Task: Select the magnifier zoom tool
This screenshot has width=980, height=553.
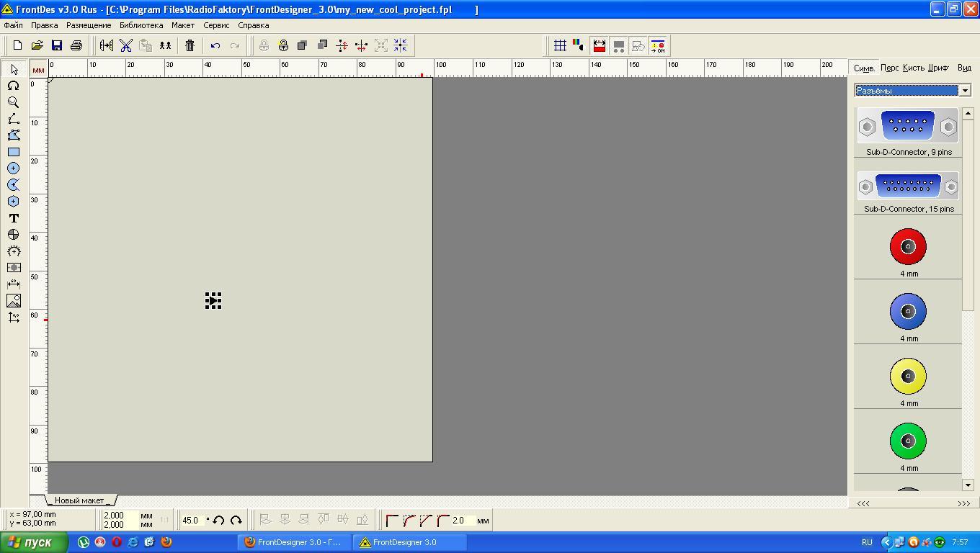Action: click(14, 102)
